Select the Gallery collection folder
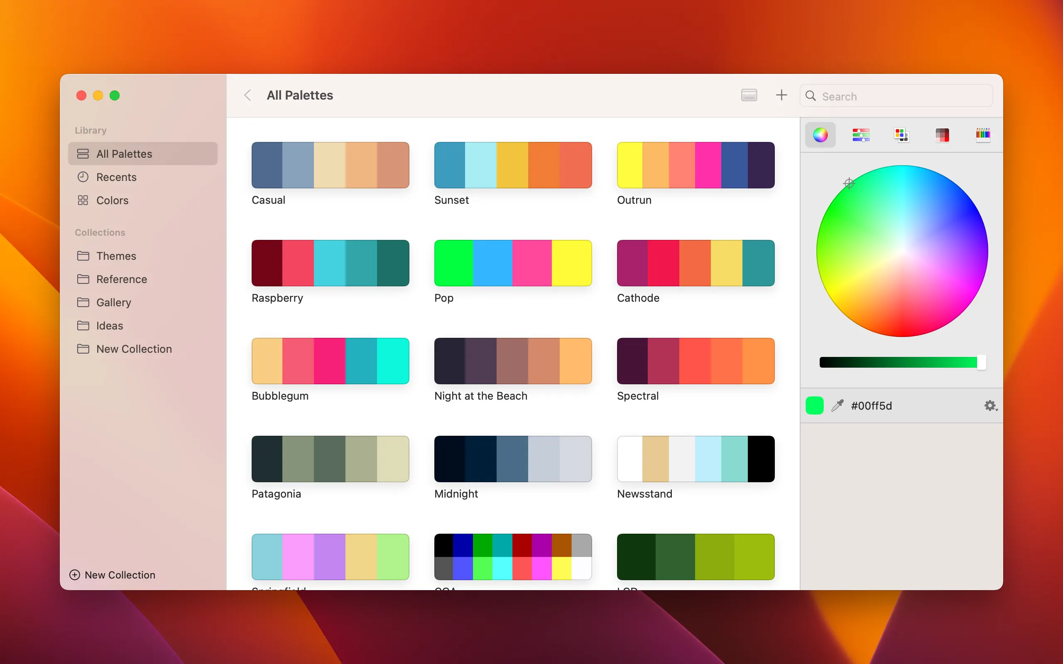Image resolution: width=1063 pixels, height=664 pixels. click(113, 303)
